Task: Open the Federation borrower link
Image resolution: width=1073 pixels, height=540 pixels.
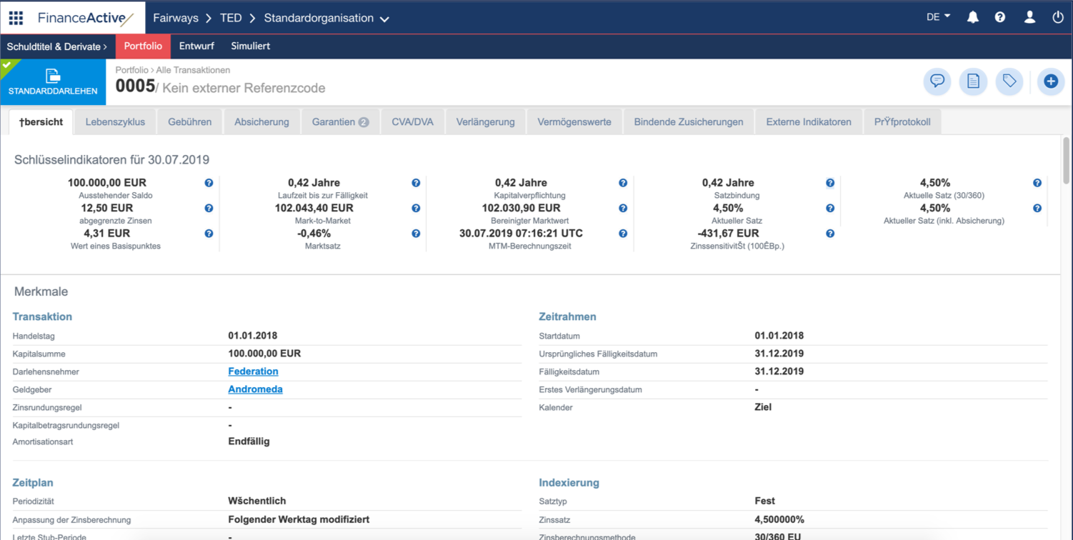Action: pyautogui.click(x=253, y=371)
